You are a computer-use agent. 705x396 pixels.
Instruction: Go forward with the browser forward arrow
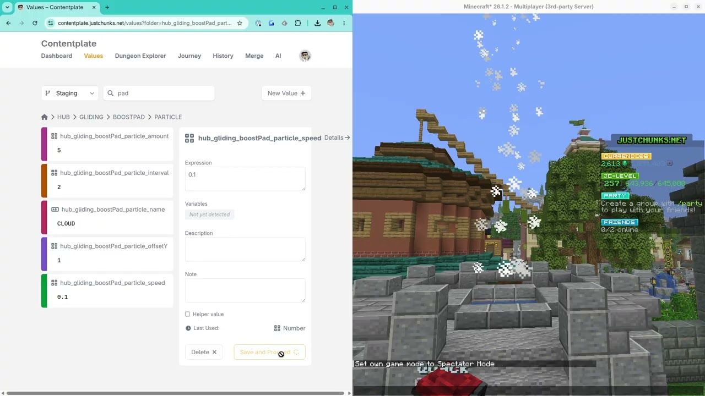point(21,23)
